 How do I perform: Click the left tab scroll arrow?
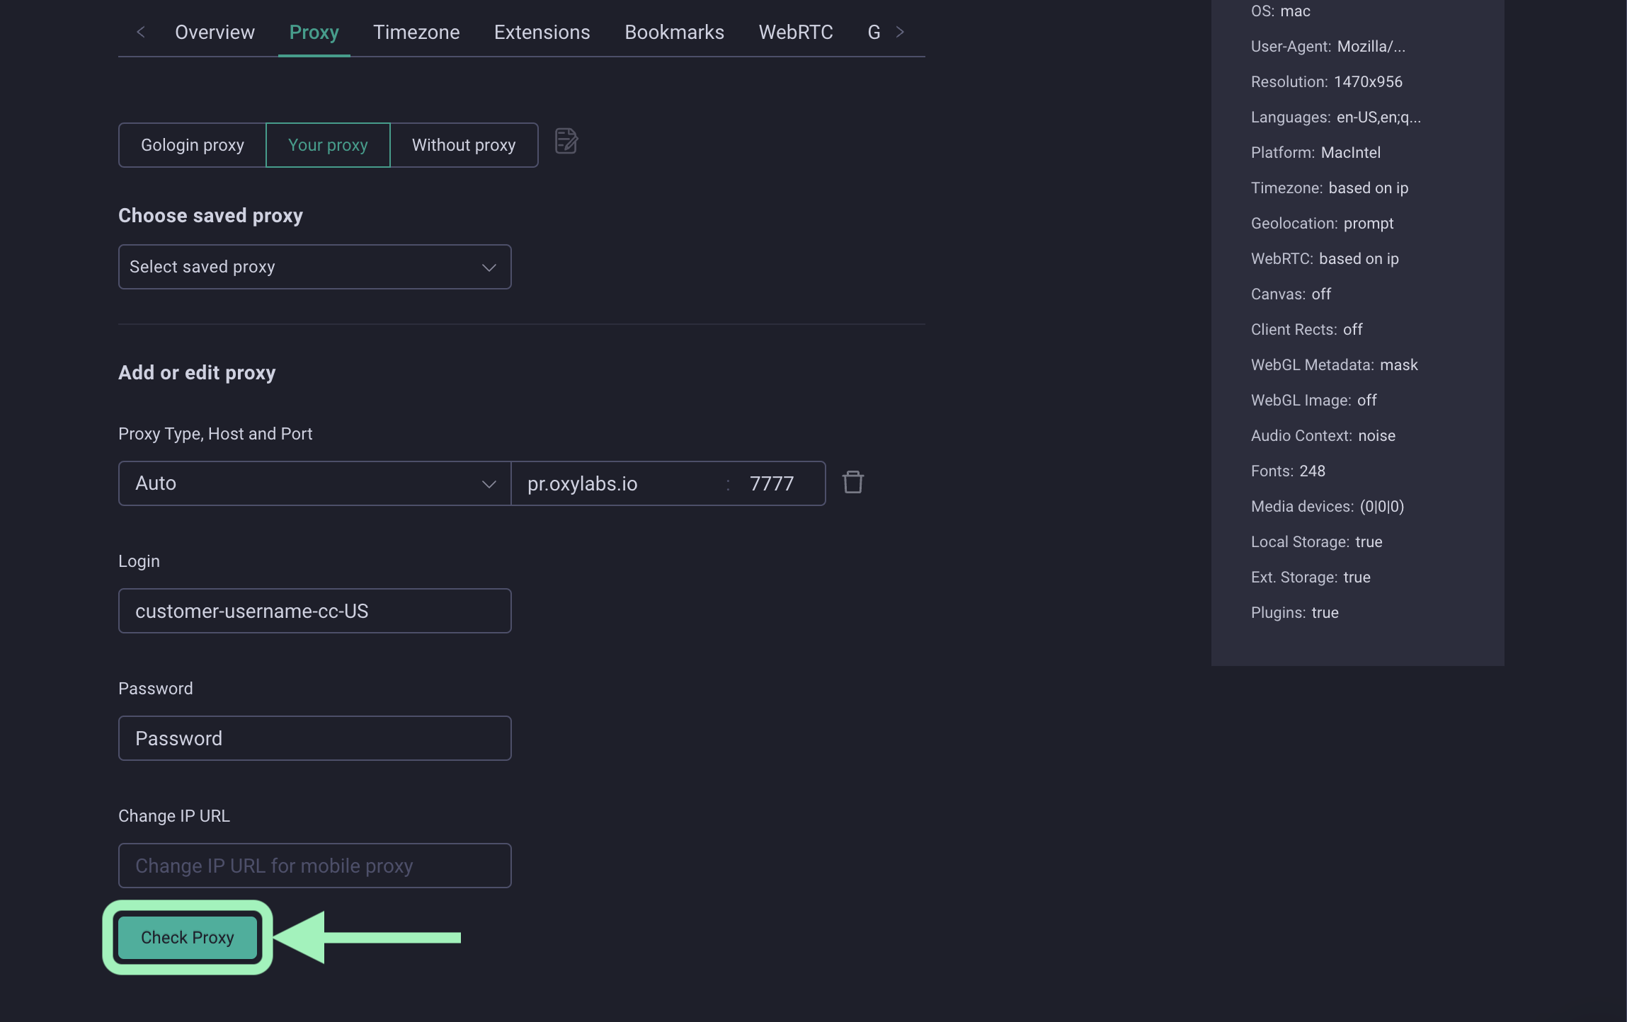point(141,32)
